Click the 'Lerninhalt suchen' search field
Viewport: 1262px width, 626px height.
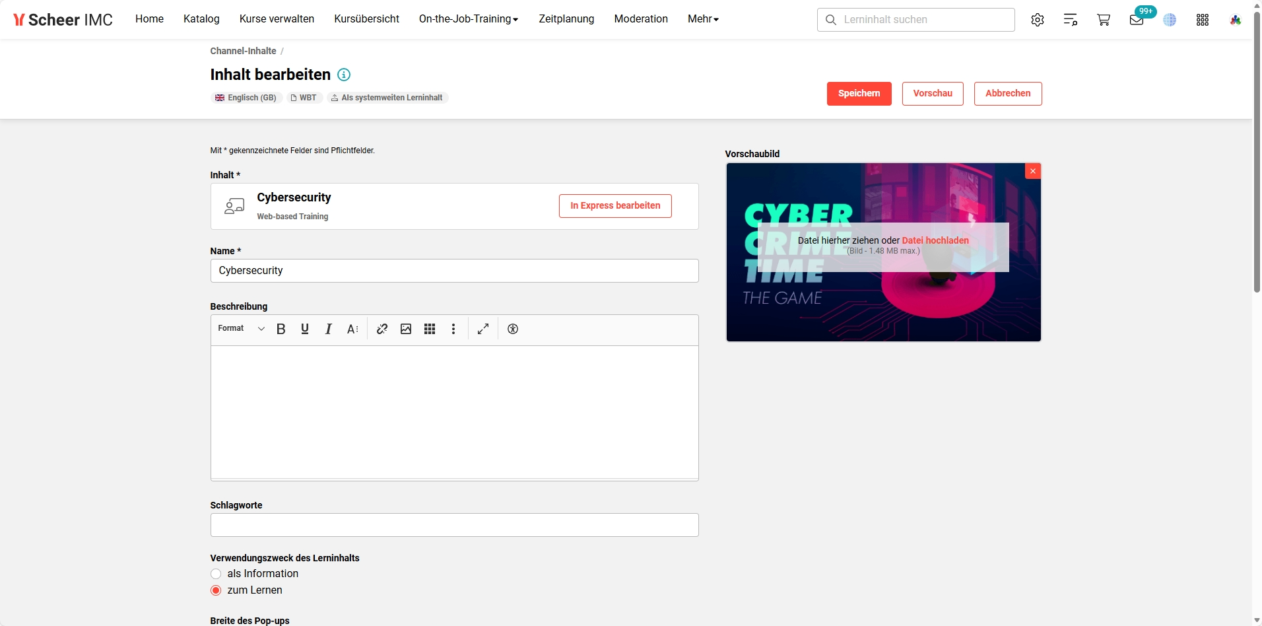point(915,20)
